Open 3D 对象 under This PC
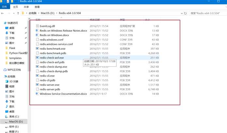Viewport: 227px width, 133px height. pyautogui.click(x=14, y=81)
